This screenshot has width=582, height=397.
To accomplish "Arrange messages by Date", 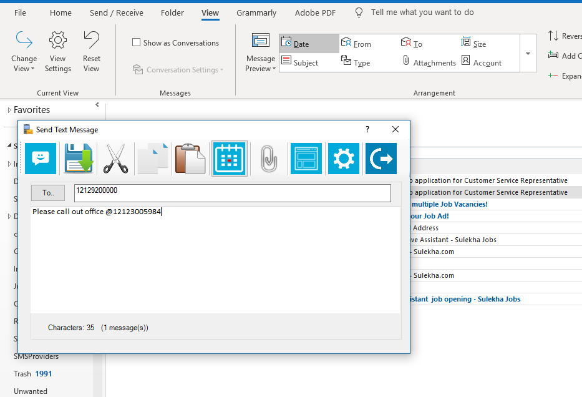I will tap(309, 44).
